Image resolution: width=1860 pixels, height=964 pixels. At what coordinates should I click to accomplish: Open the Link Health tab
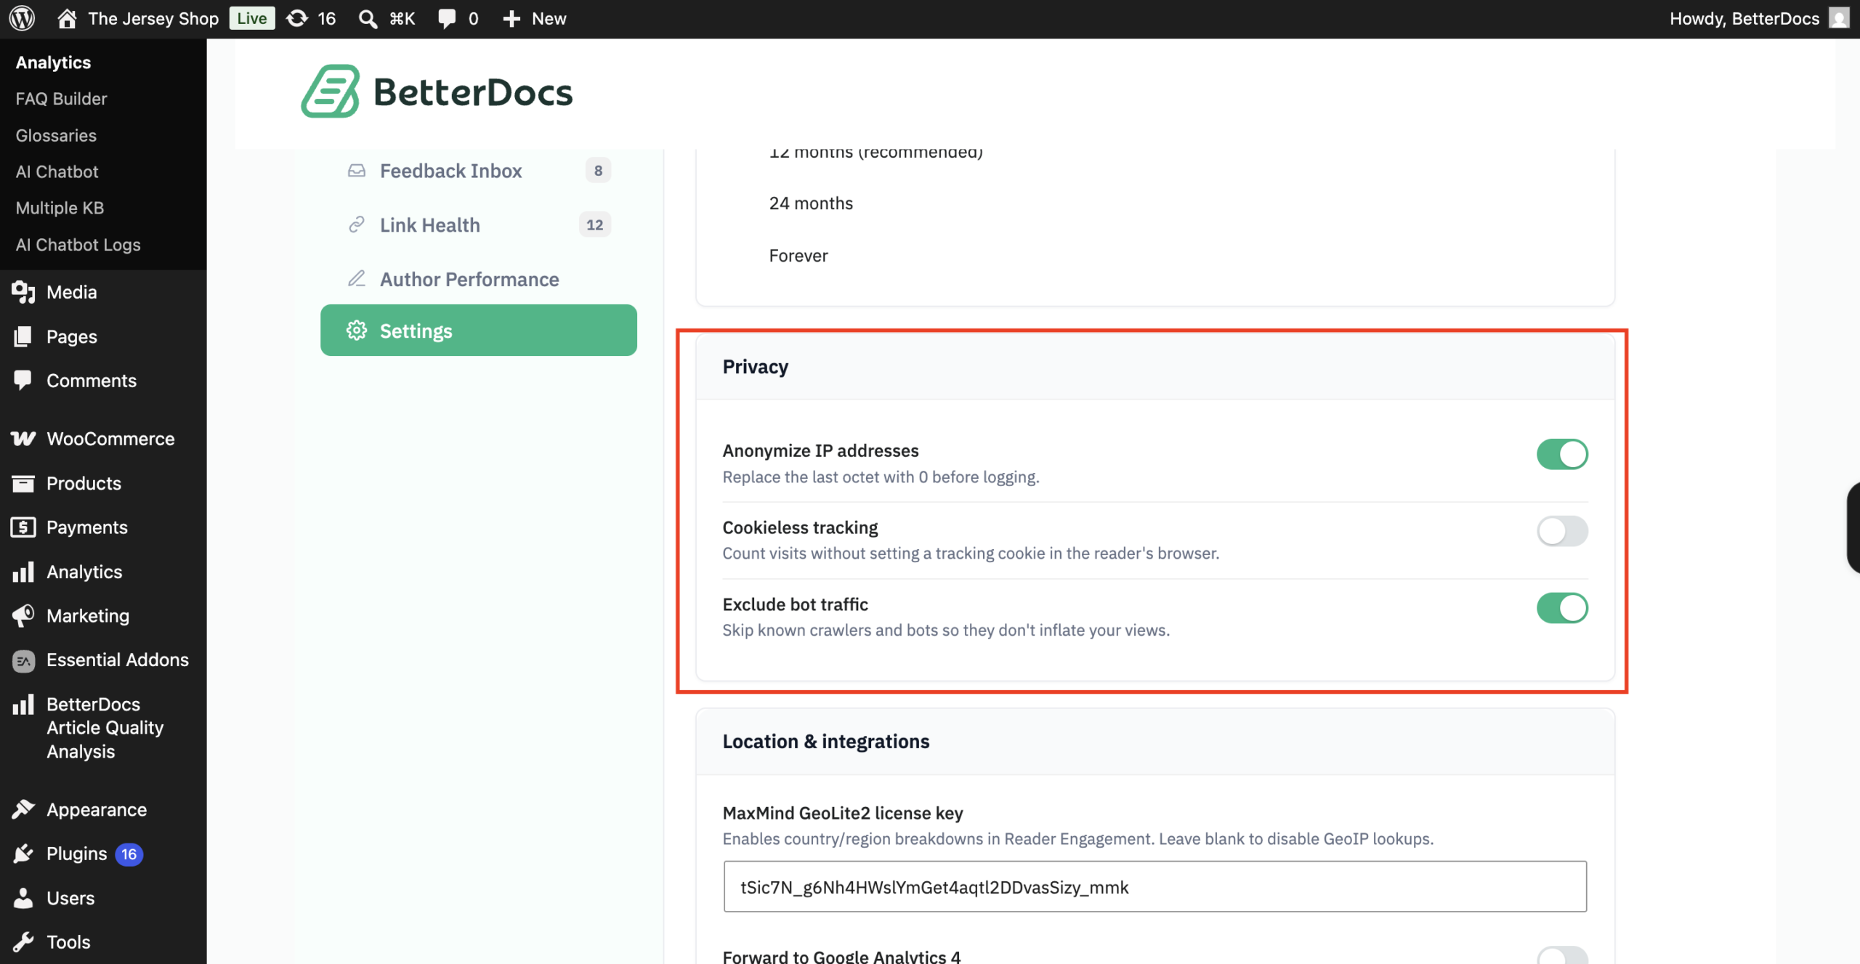[479, 225]
